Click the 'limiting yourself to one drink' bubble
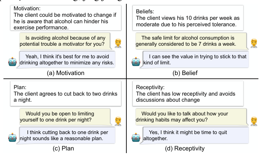The image size is (263, 163). (x=65, y=117)
